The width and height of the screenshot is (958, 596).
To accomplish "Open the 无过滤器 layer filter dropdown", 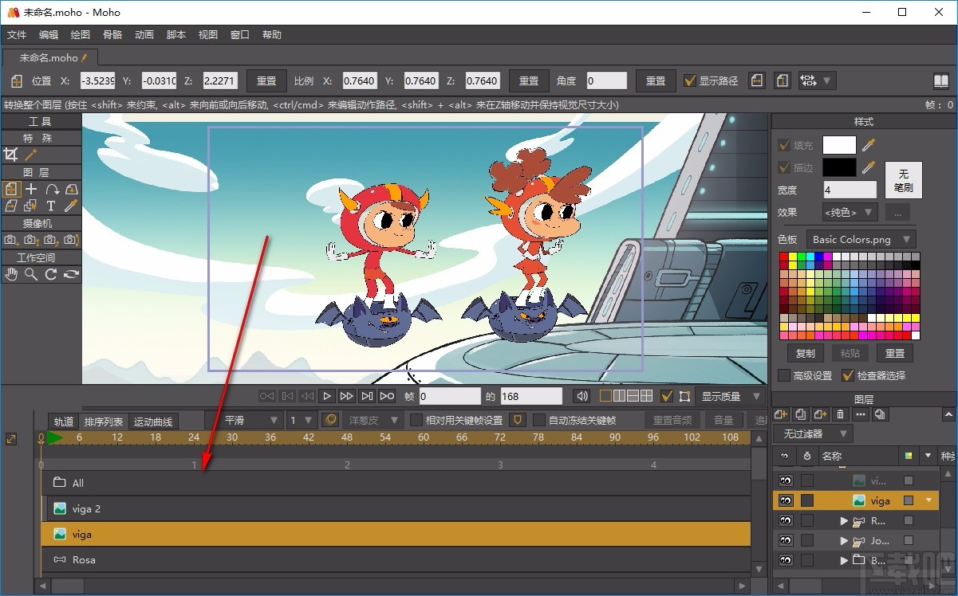I will [x=813, y=433].
